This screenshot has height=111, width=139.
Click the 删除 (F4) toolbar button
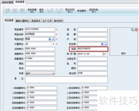coord(23,11)
